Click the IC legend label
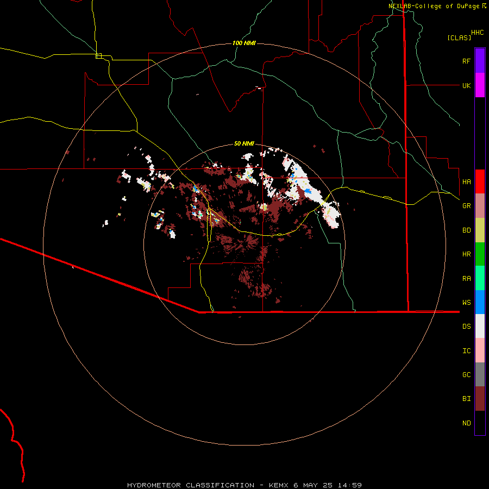Viewport: 489px width, 489px height. click(x=466, y=351)
